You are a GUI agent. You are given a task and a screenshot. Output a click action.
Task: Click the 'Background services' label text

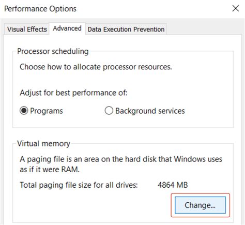(150, 111)
